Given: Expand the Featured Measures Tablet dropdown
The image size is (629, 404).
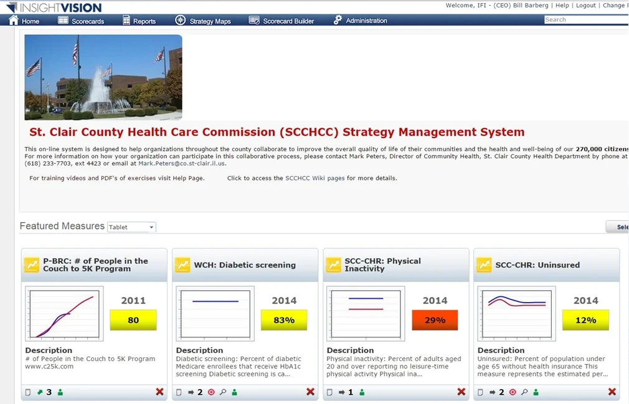Looking at the screenshot, I should (131, 227).
